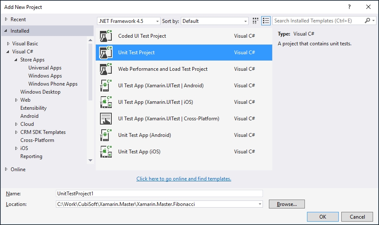Expand the CRM SDK Templates node
The image size is (379, 225).
16,132
